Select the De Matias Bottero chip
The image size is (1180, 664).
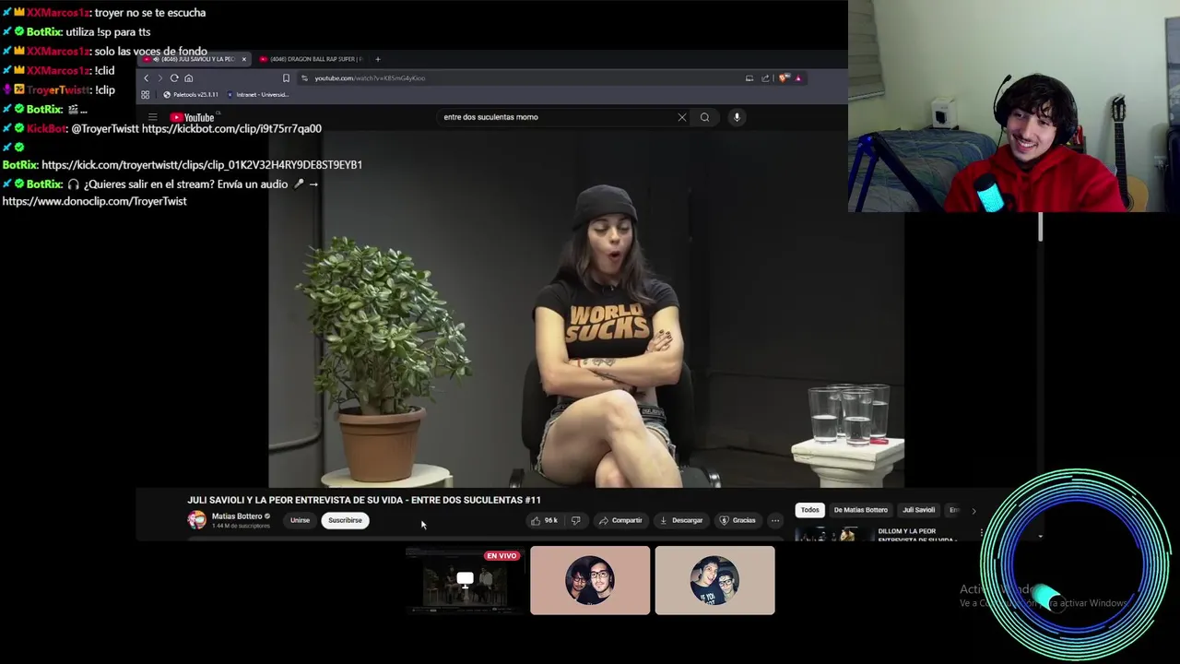[x=861, y=510]
